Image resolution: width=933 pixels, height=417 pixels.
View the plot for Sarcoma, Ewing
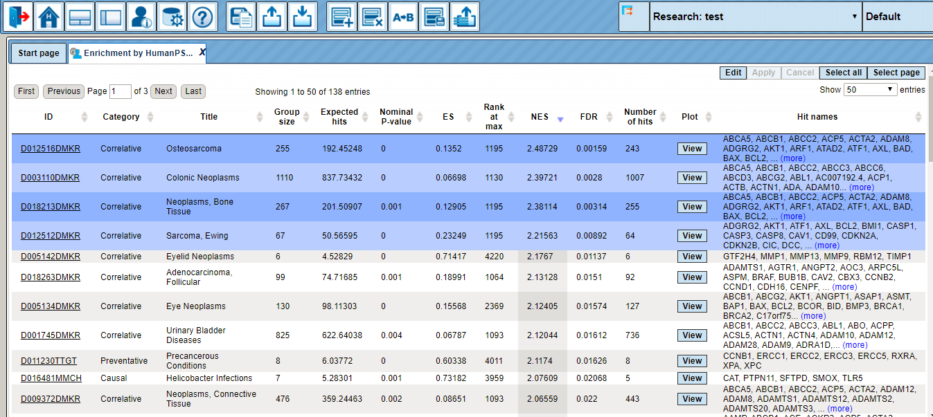pyautogui.click(x=692, y=236)
